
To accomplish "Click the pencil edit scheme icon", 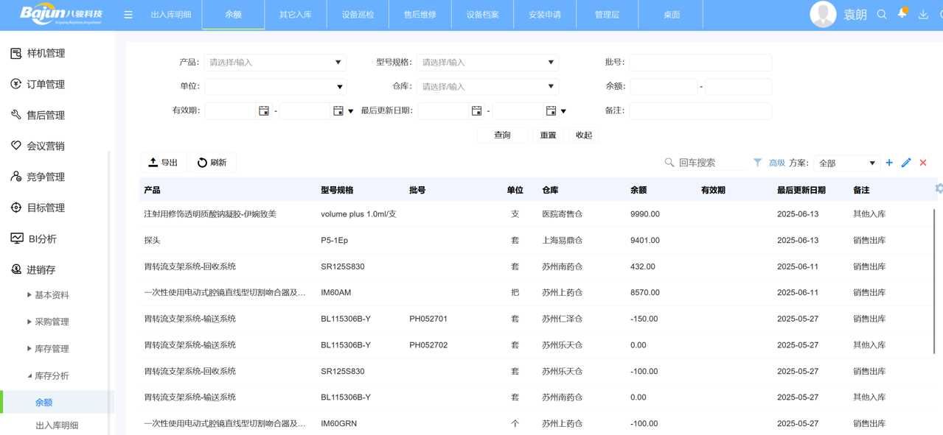I will 906,163.
